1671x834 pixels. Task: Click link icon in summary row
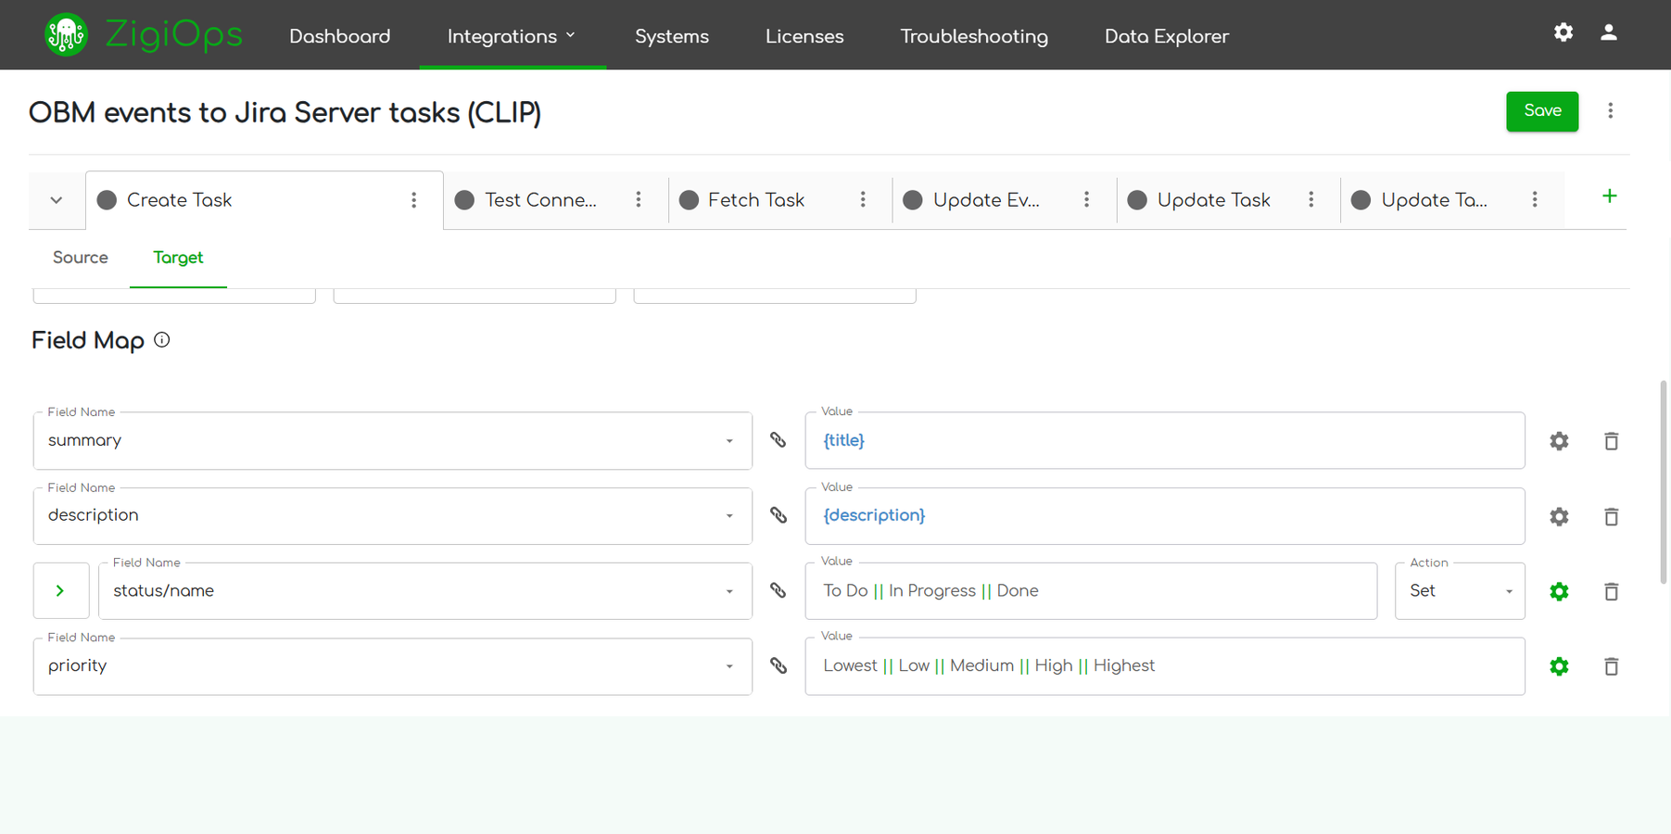pos(779,440)
